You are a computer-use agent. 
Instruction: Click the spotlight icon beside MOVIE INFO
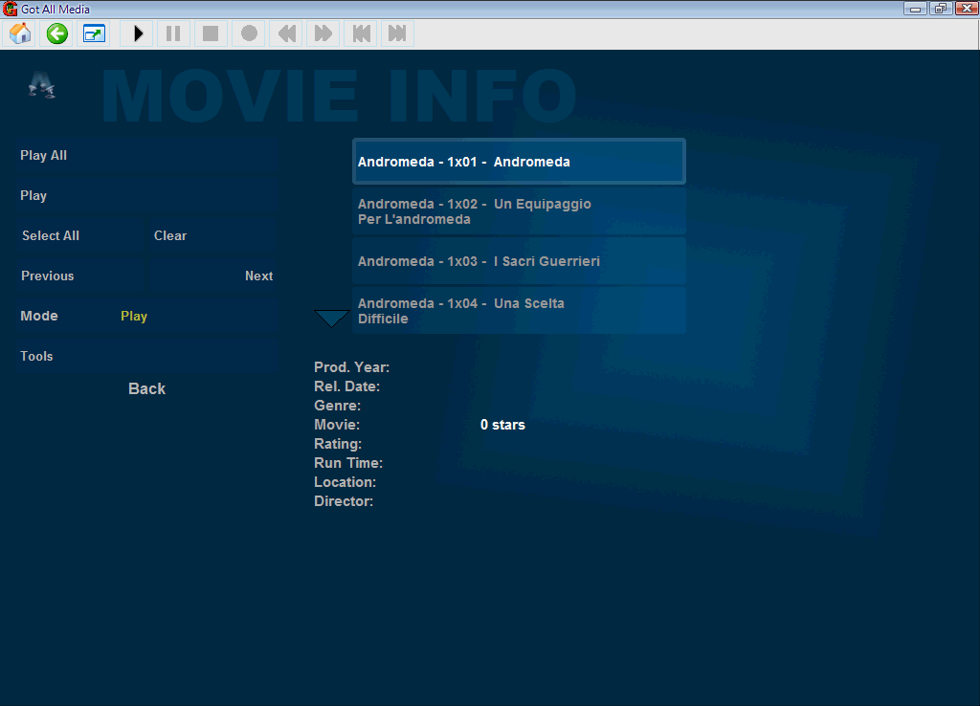[42, 85]
